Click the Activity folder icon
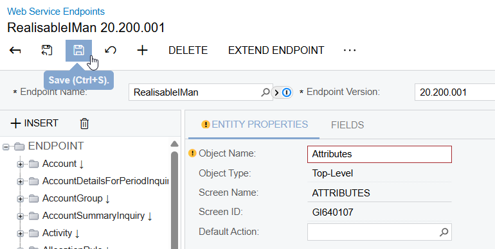The height and width of the screenshot is (249, 495). 34,233
